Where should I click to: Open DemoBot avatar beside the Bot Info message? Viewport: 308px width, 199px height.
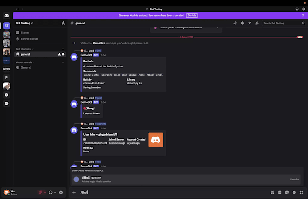point(74,57)
